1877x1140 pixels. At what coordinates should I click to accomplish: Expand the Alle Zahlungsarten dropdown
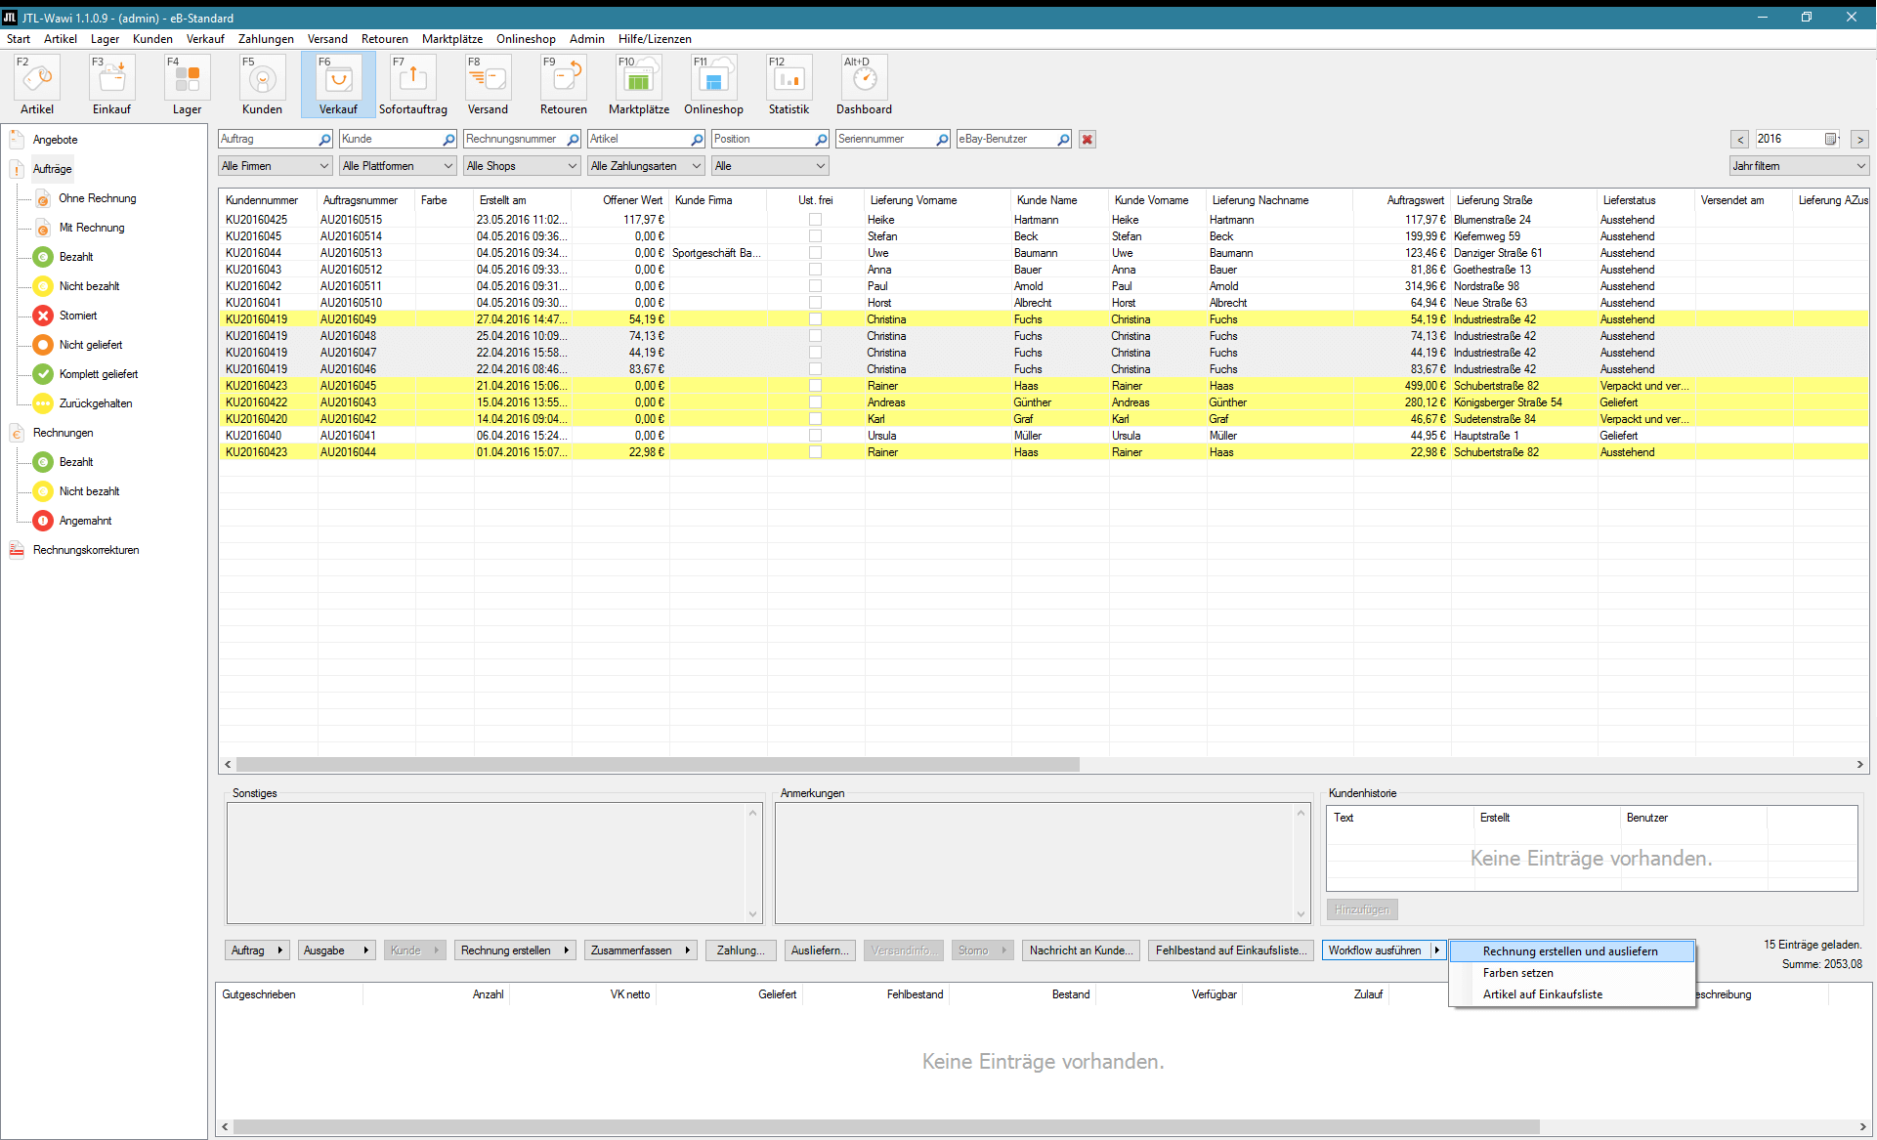[x=645, y=165]
